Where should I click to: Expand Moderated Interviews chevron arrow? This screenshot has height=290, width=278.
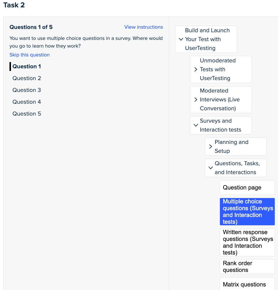196,100
